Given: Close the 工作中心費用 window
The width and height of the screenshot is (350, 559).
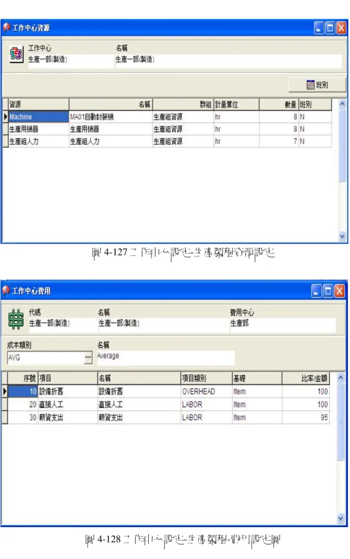Looking at the screenshot, I should tap(339, 291).
